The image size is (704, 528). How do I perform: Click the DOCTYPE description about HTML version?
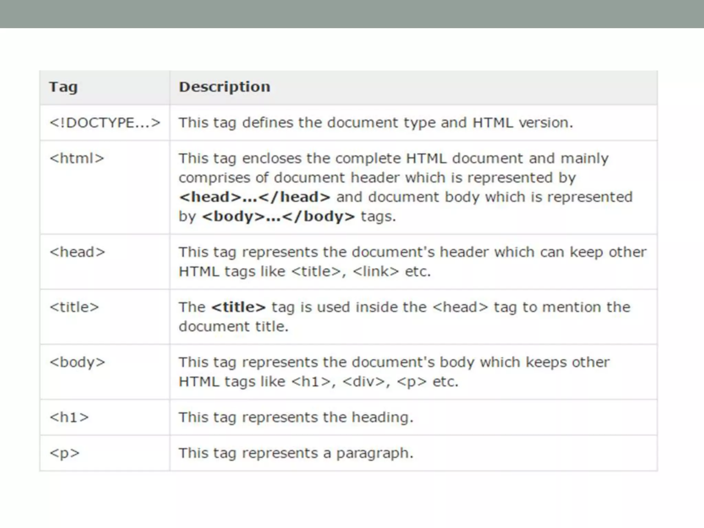point(376,123)
